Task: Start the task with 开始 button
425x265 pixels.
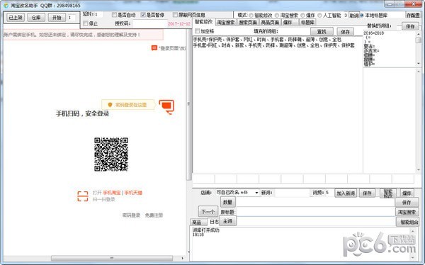Action: point(57,18)
